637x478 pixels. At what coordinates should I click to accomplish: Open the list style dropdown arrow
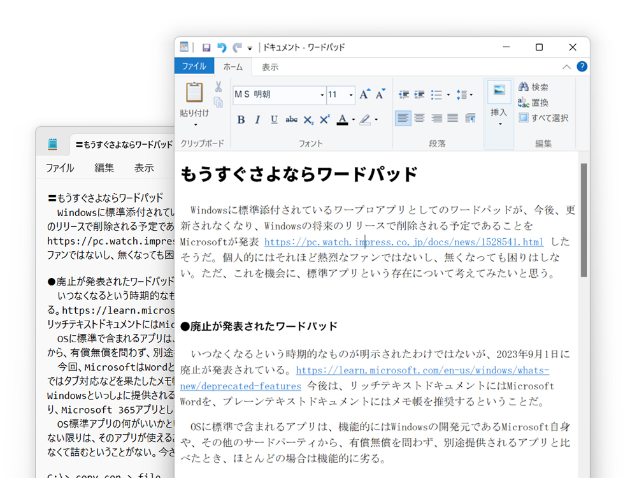(448, 95)
